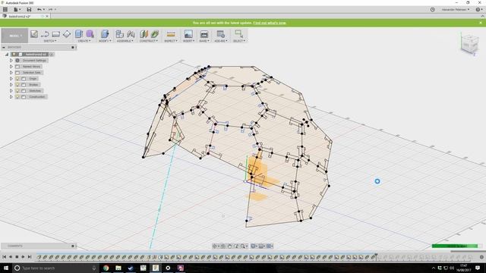
Task: Jump to timeline end
Action: tap(30, 257)
